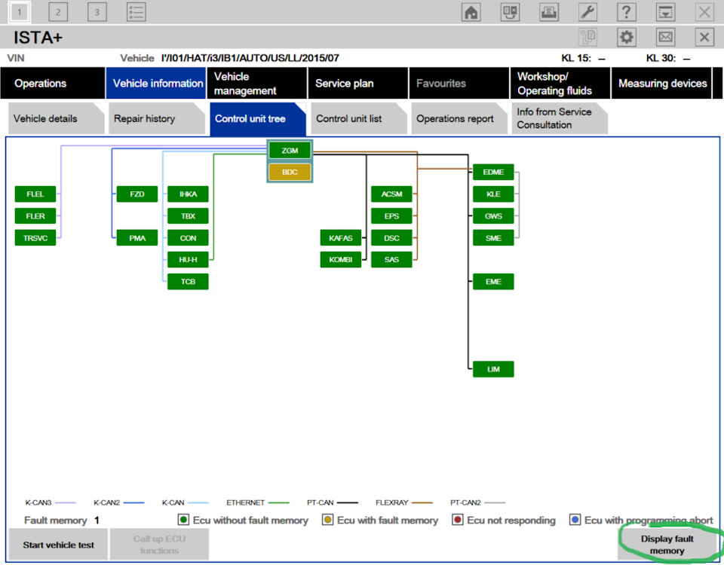The height and width of the screenshot is (565, 724).
Task: Click the FLEXRAY bus legend label
Action: (x=392, y=502)
